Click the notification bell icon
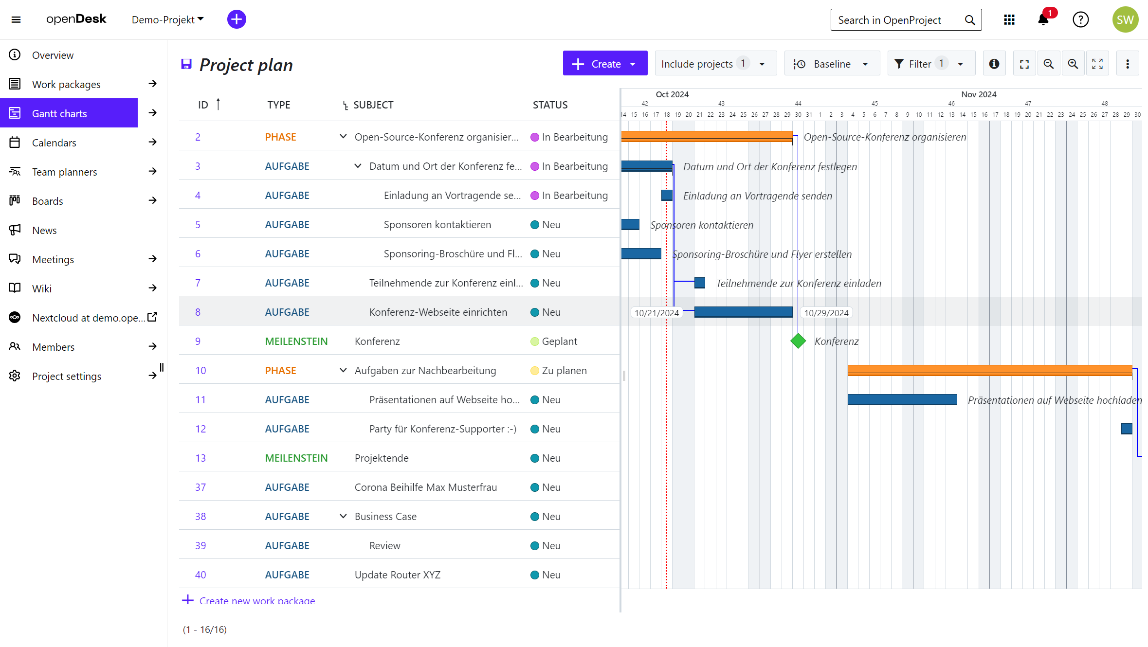Image resolution: width=1148 pixels, height=647 pixels. coord(1043,20)
